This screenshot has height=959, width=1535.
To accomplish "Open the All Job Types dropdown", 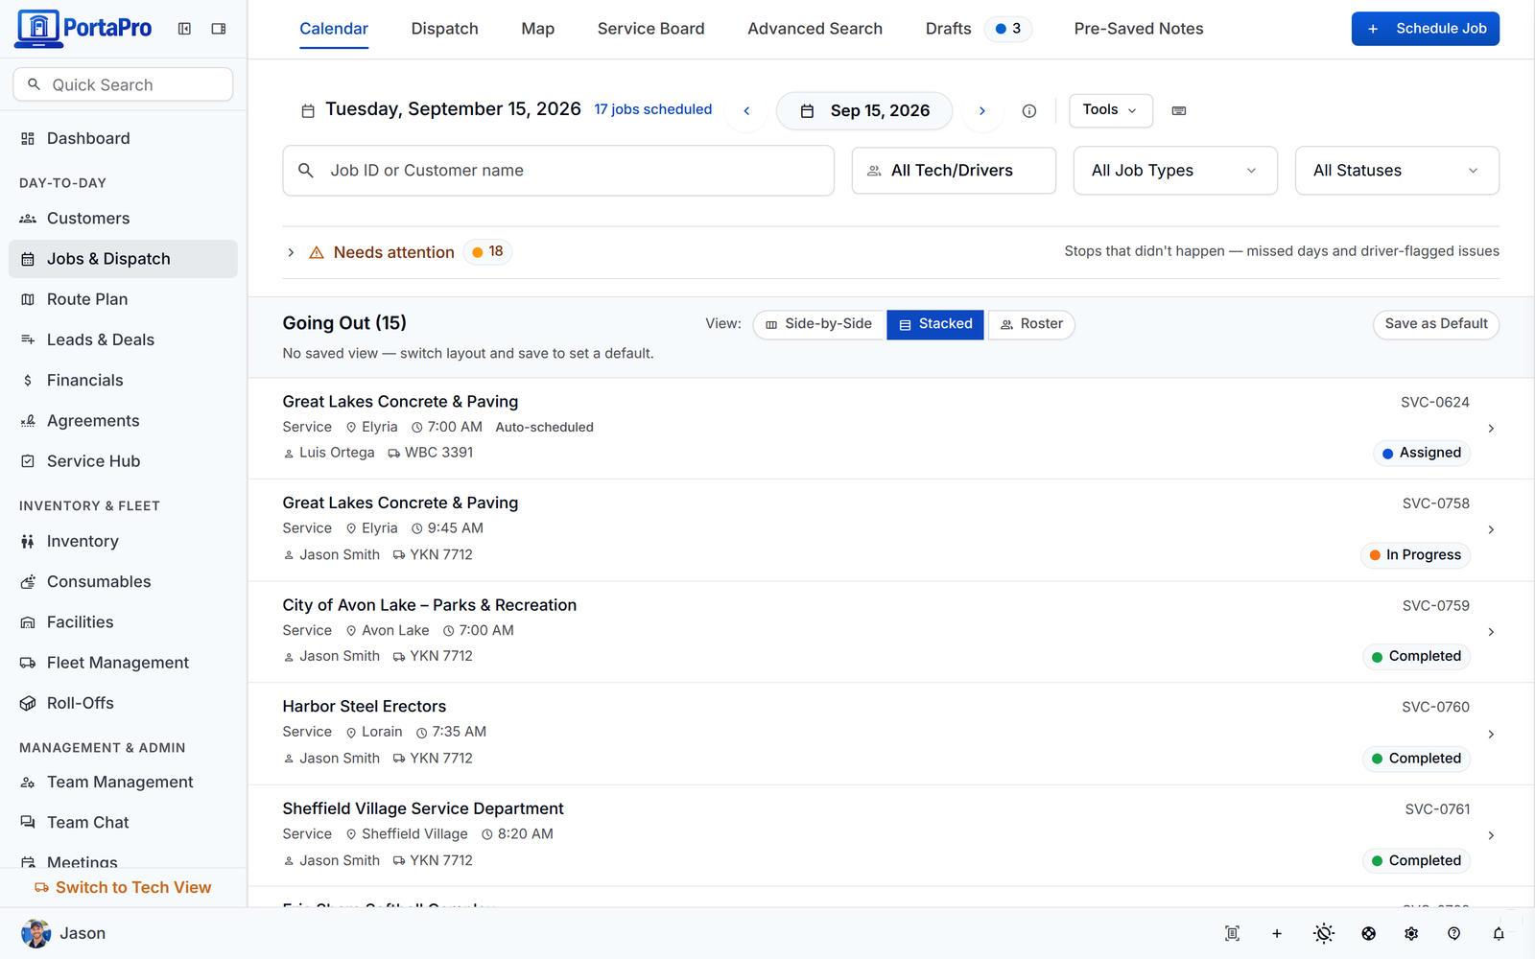I will click(x=1175, y=171).
